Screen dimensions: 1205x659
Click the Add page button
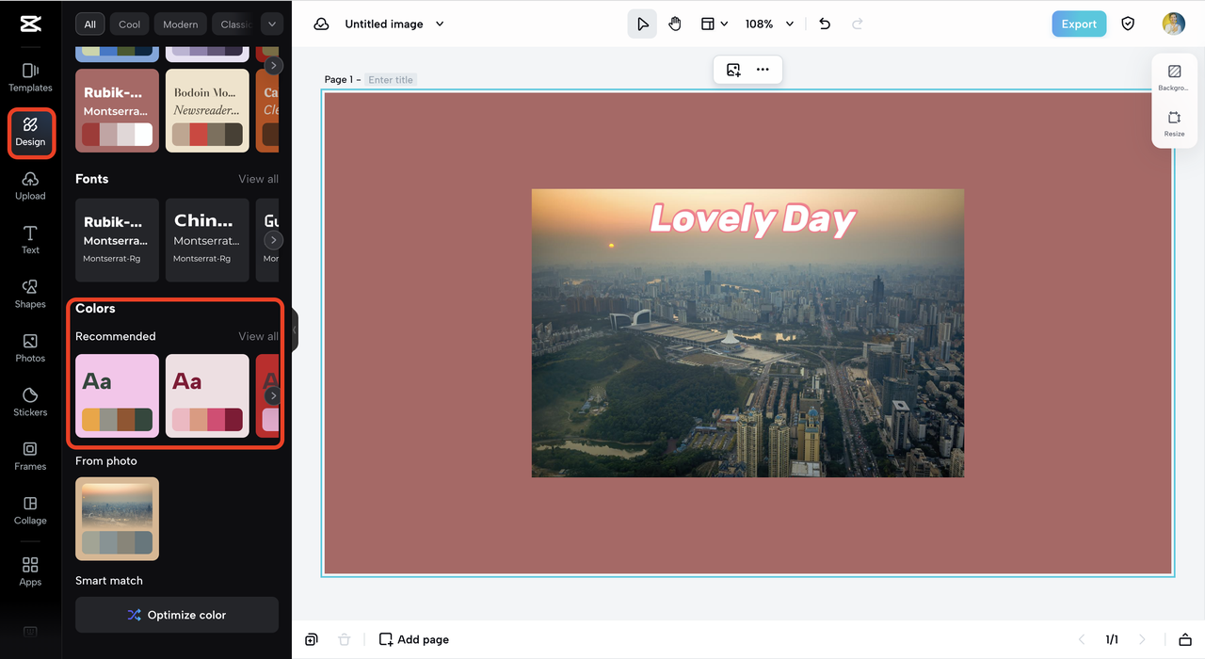tap(414, 639)
